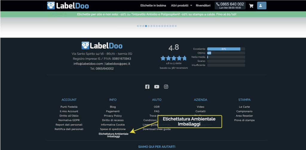Open the Campionario link
306x150 pixels.
[244, 111]
